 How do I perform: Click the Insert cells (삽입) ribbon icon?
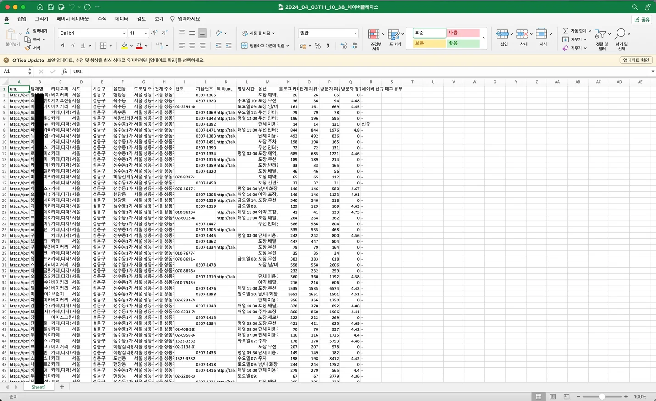(504, 38)
